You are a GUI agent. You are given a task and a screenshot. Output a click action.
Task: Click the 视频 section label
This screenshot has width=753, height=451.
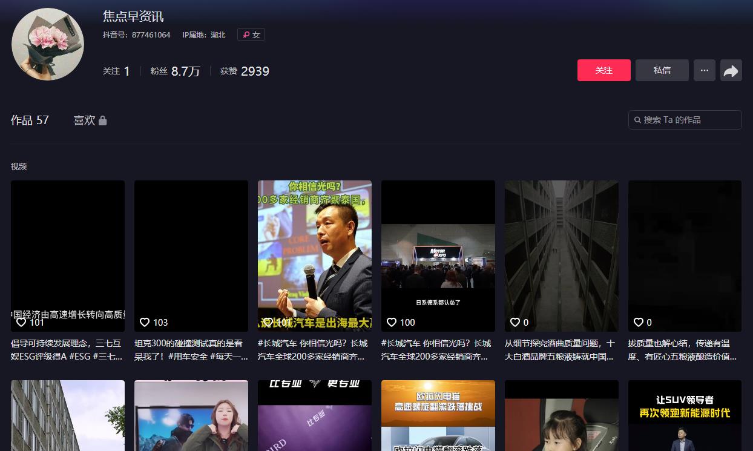[19, 166]
